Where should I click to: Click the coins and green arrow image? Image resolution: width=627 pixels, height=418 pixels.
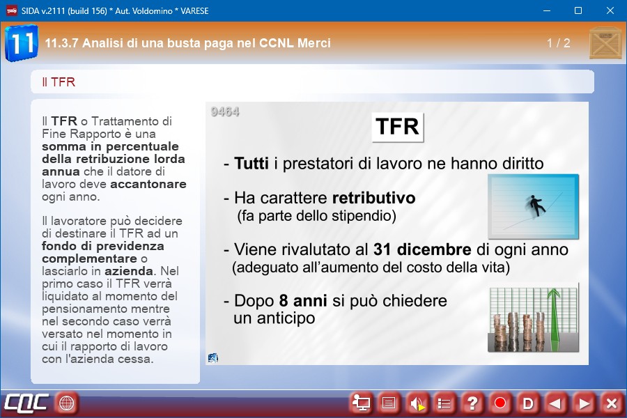533,320
